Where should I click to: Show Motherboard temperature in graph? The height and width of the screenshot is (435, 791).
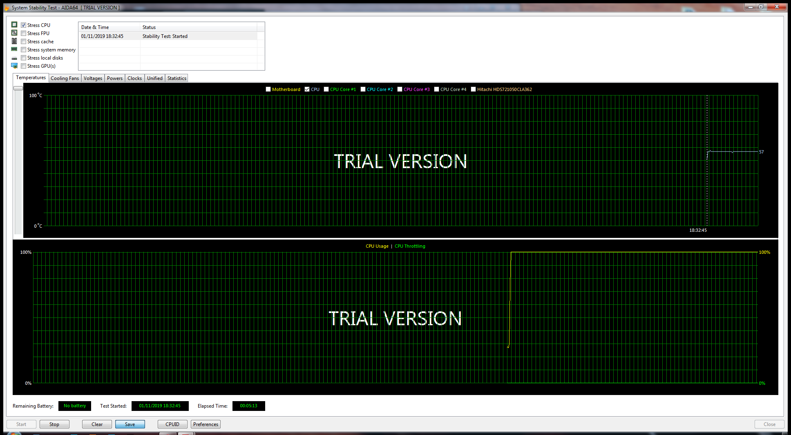[268, 89]
